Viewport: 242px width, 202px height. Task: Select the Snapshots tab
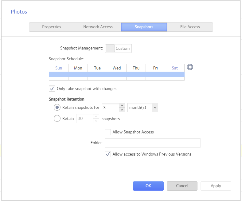pos(144,27)
